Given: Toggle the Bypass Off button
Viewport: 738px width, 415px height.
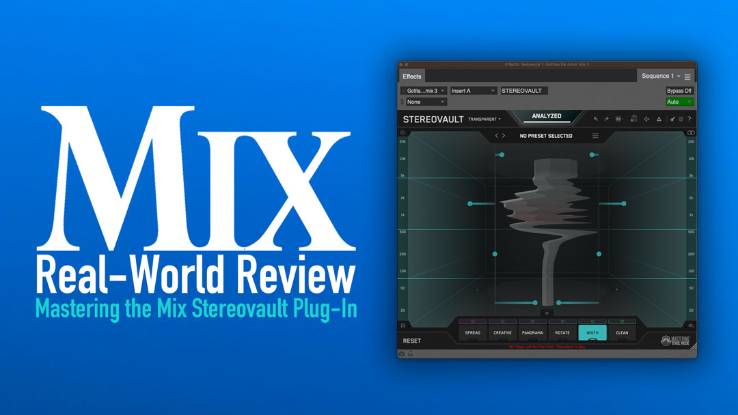Looking at the screenshot, I should [679, 91].
